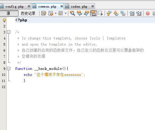Click the __hack_module function name
155x130 pixels.
tap(48, 69)
